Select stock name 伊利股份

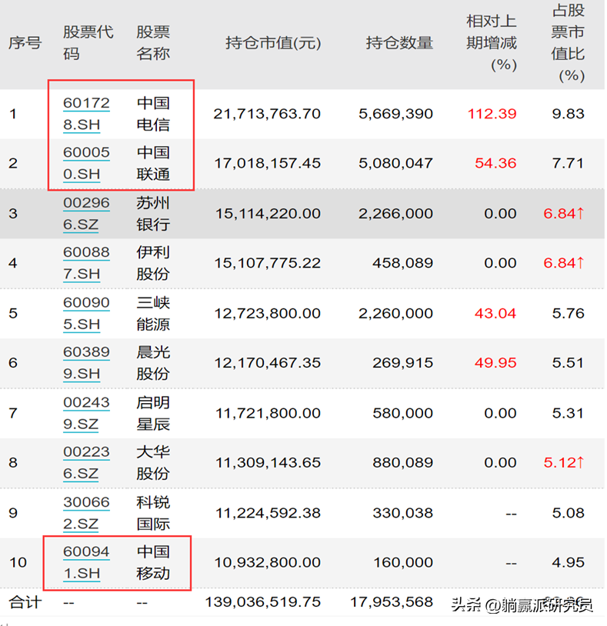[153, 263]
